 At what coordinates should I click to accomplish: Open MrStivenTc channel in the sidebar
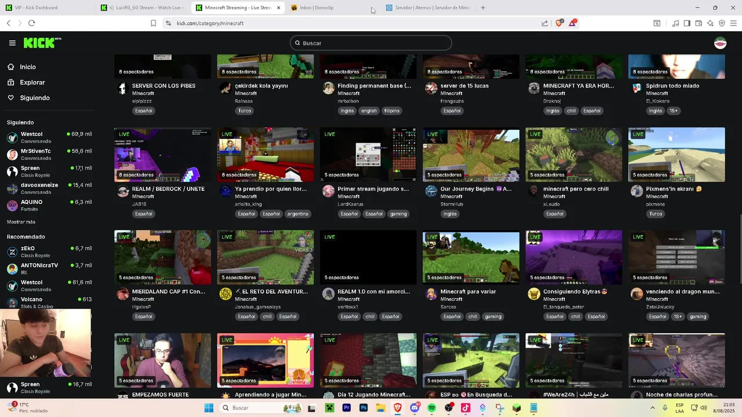49,154
